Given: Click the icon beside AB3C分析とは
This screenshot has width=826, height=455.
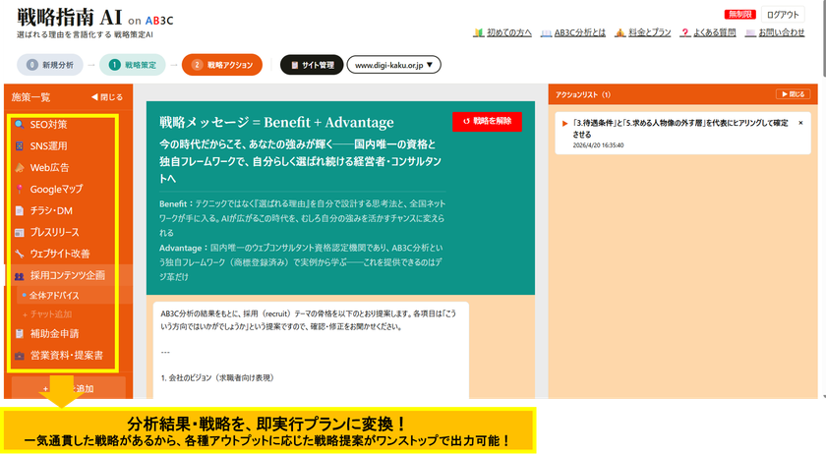Looking at the screenshot, I should click(x=547, y=32).
